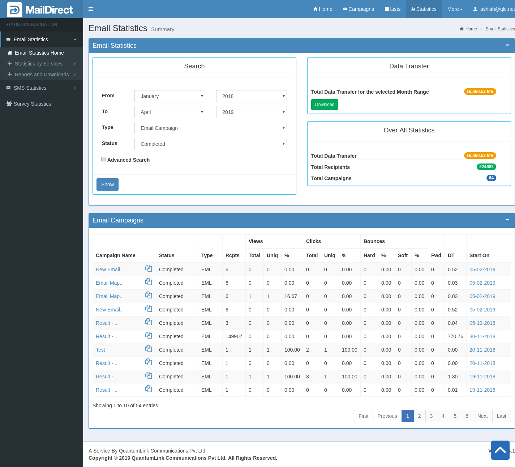
Task: Open the From month dropdown showing January
Action: [x=170, y=96]
